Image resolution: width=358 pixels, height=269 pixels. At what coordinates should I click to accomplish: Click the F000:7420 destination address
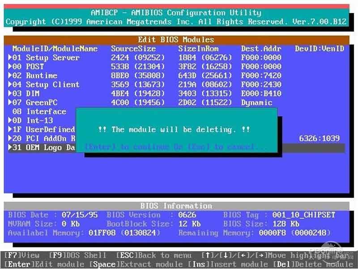261,75
